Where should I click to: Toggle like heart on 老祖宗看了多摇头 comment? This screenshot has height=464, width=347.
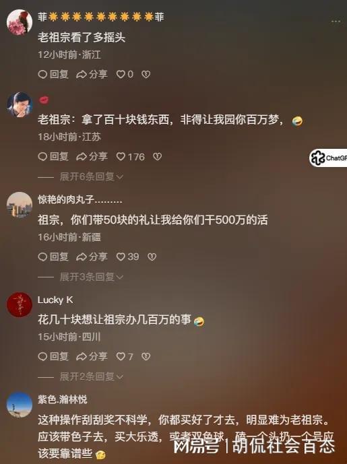121,74
